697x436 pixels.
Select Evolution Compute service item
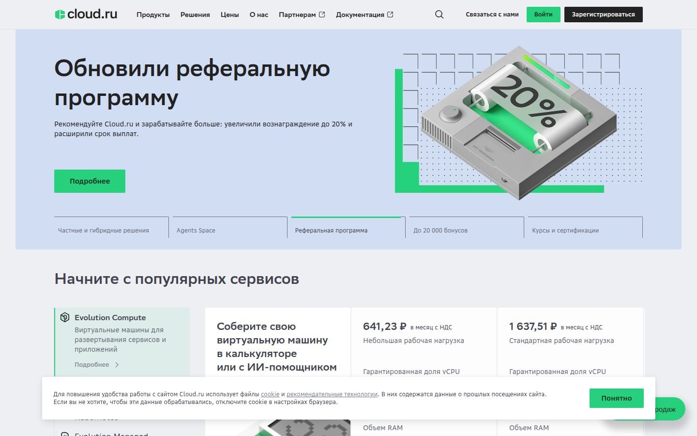coord(122,342)
